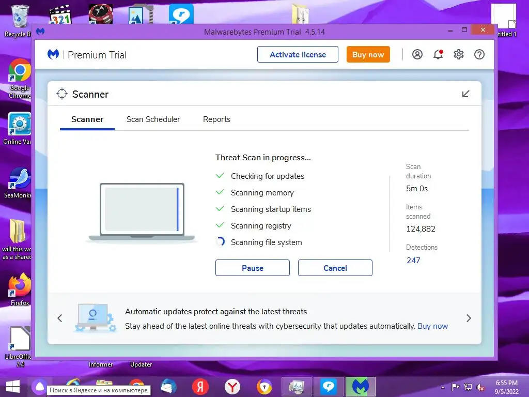Open Action Center flag tray icon
Image resolution: width=529 pixels, height=397 pixels.
click(x=455, y=387)
